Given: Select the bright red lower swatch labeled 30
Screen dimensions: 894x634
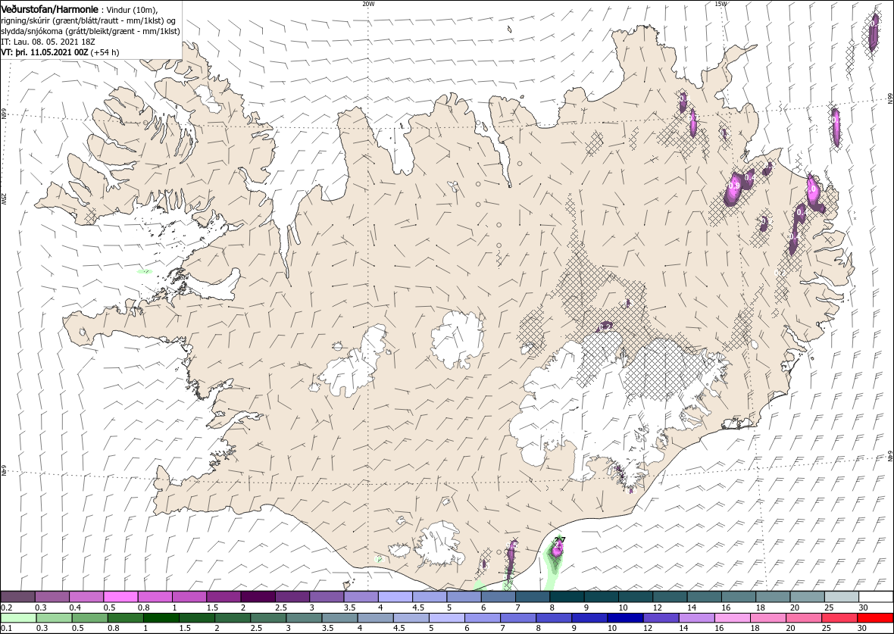Looking at the screenshot, I should pos(875,618).
